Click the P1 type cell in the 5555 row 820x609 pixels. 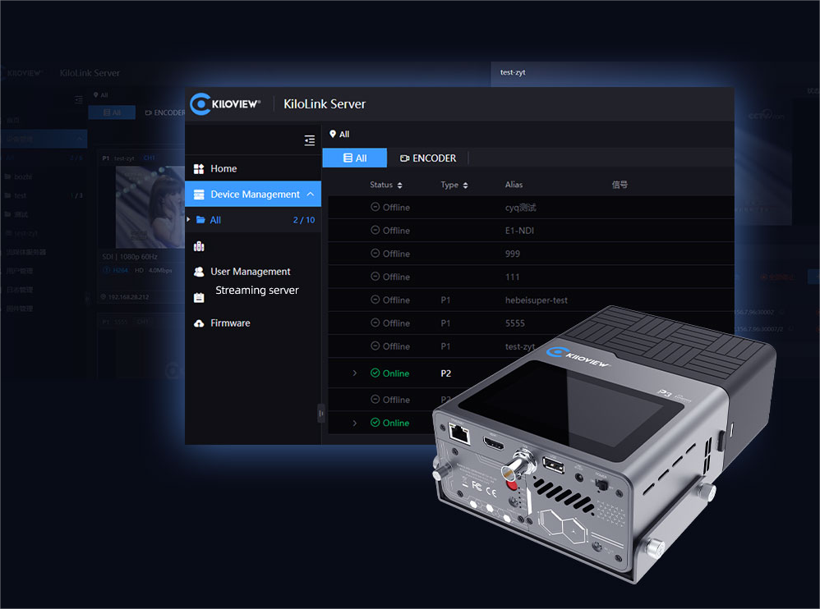(x=445, y=323)
